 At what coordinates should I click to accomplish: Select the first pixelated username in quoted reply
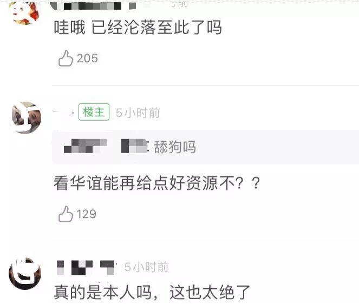pos(86,146)
